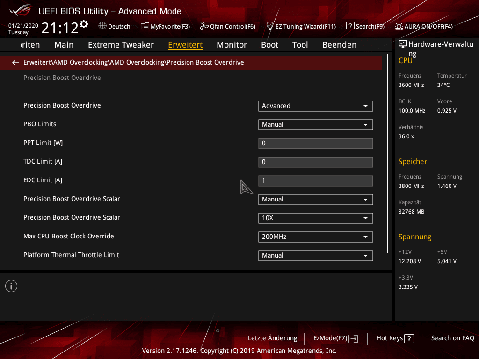This screenshot has height=359, width=479.
Task: Click MyFavorite(F3) label
Action: 170,27
